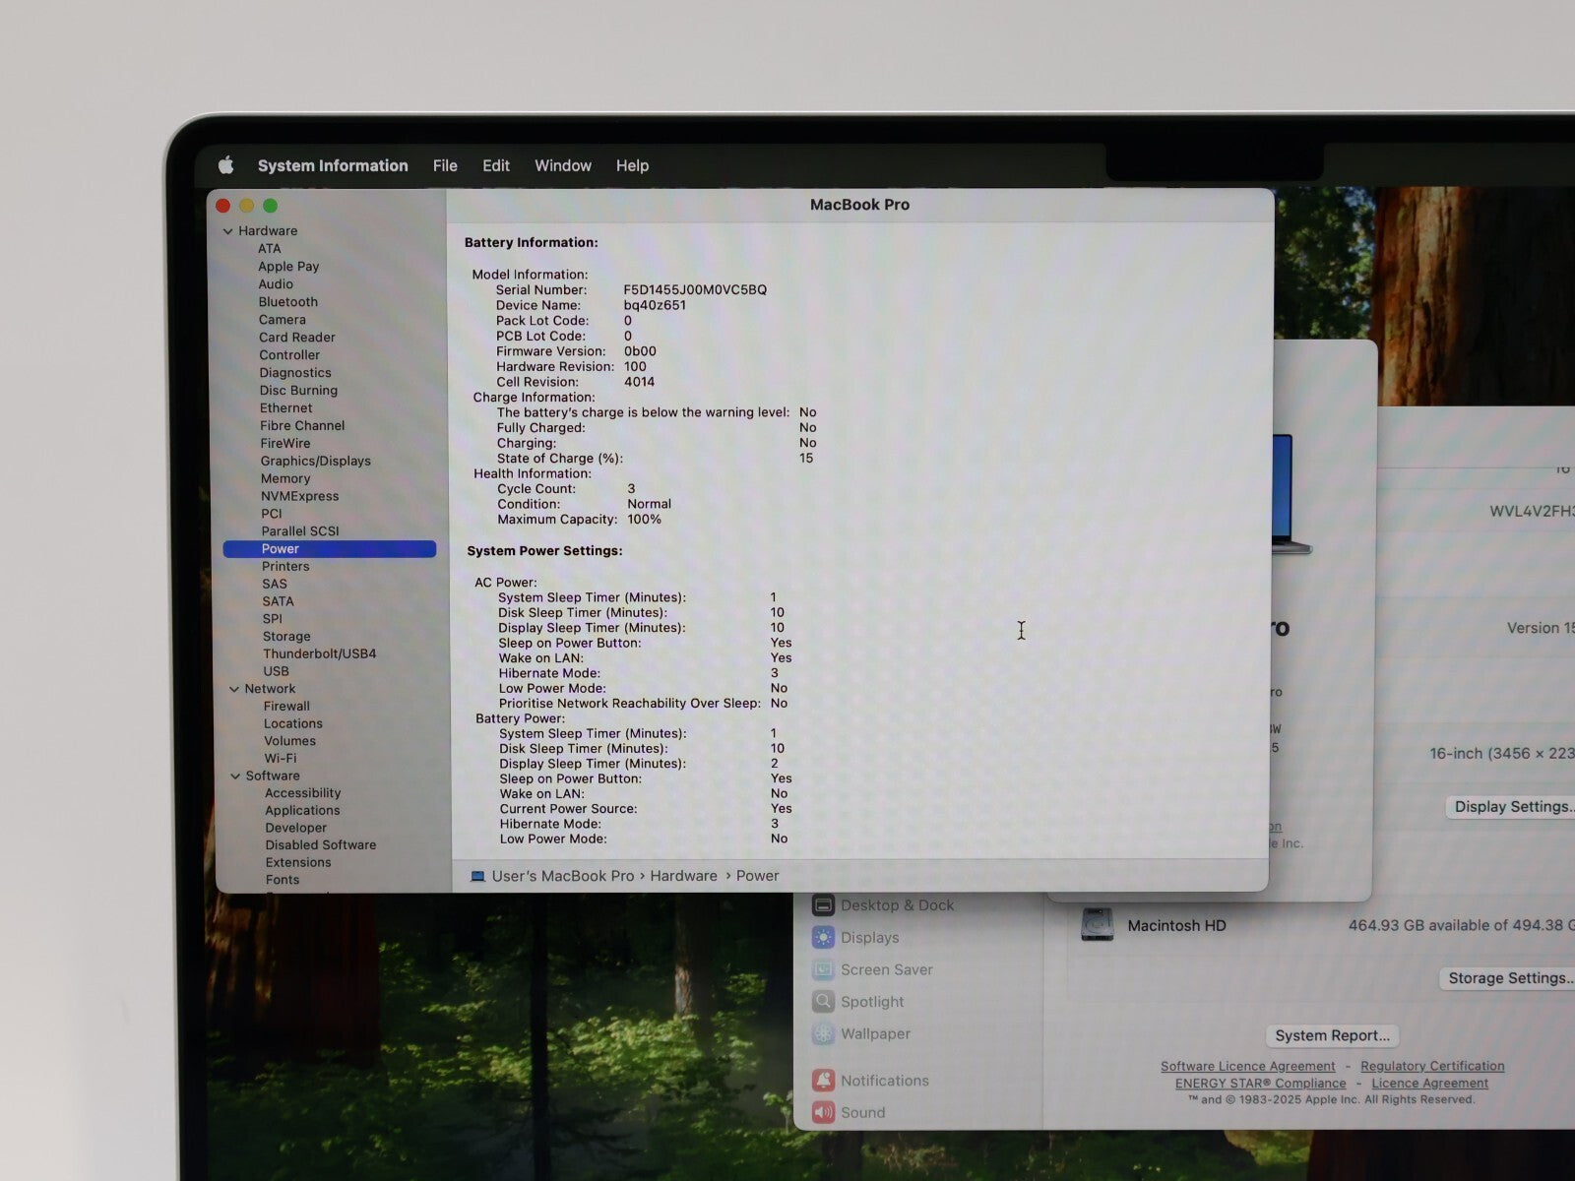Select Diagnostics in the sidebar
The image size is (1575, 1181).
click(295, 372)
